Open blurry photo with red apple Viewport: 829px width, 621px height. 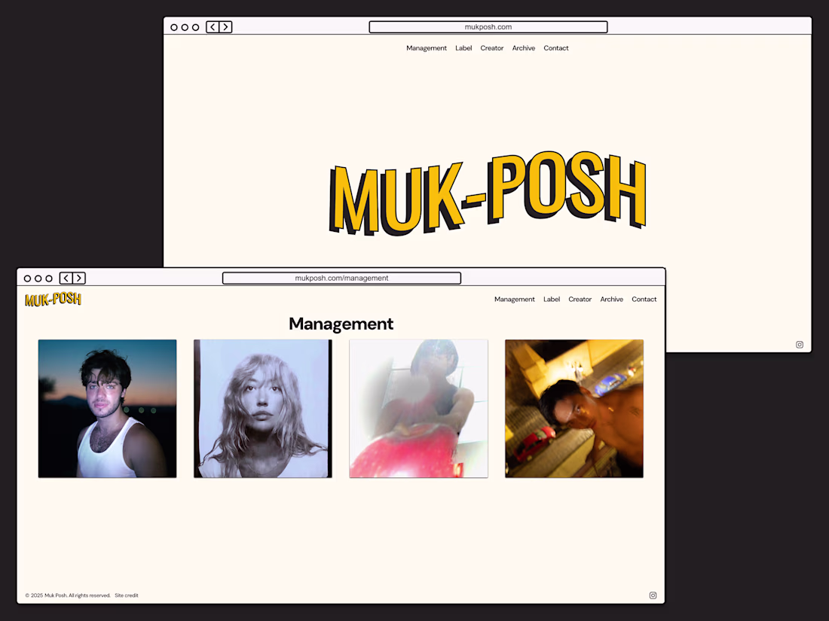pyautogui.click(x=419, y=409)
